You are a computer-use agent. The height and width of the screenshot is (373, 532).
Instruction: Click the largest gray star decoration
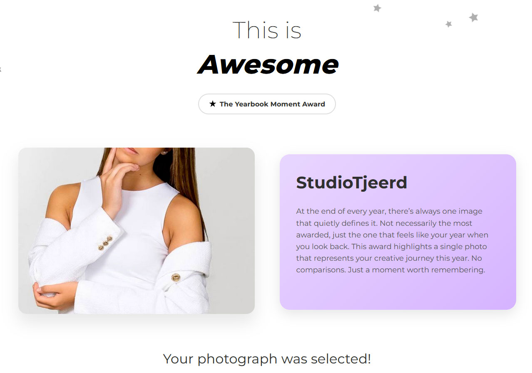473,17
